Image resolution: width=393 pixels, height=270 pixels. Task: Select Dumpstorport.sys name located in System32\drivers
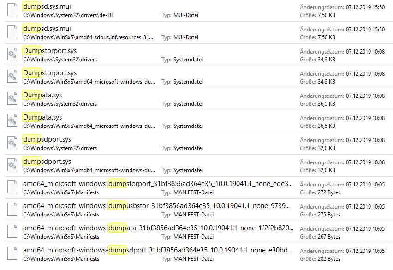tap(50, 51)
